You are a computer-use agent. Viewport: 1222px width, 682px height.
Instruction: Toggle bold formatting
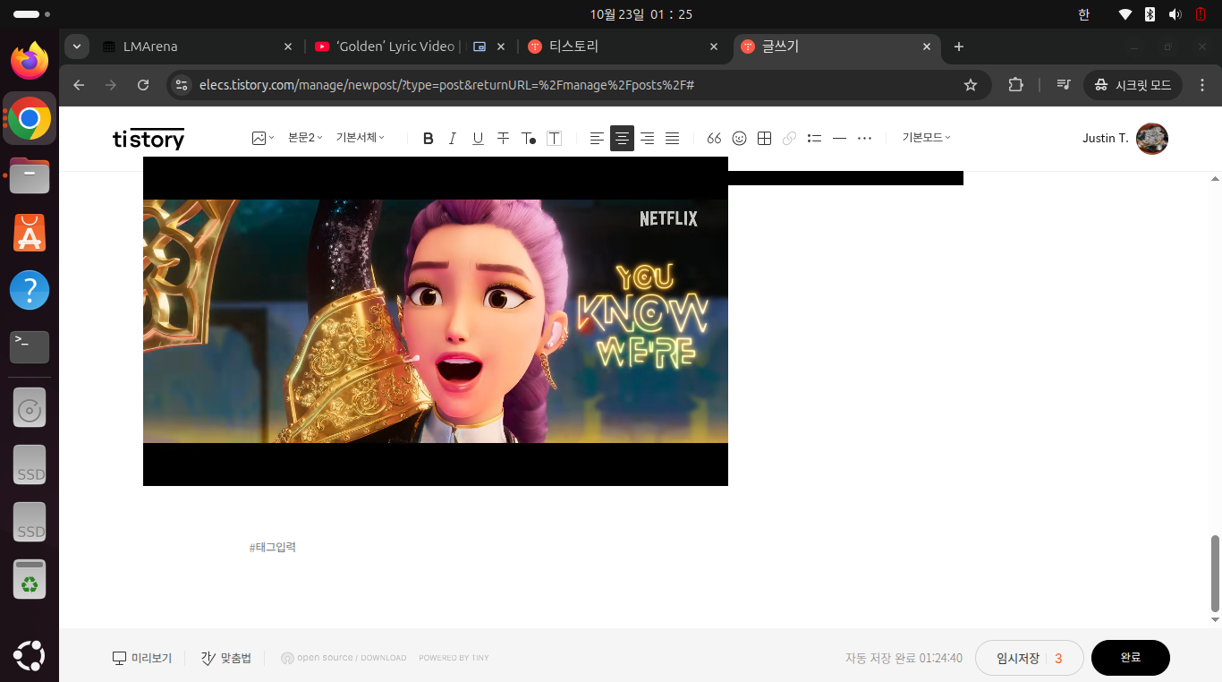point(428,138)
